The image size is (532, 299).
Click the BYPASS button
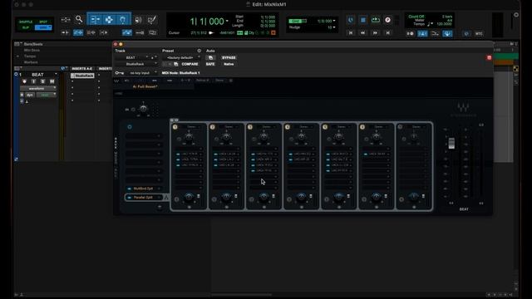pyautogui.click(x=229, y=57)
